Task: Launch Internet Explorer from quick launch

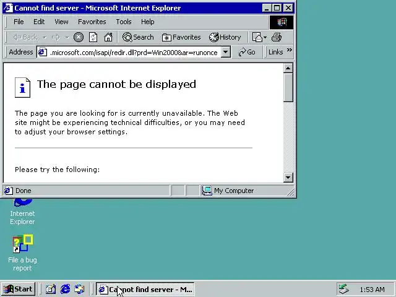Action: point(65,289)
